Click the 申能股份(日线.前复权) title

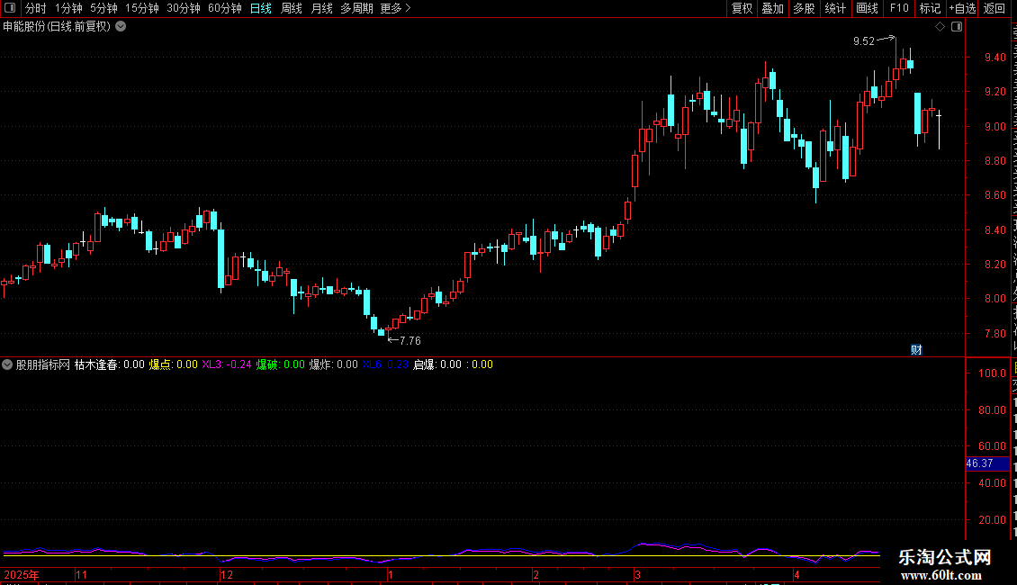[x=57, y=27]
